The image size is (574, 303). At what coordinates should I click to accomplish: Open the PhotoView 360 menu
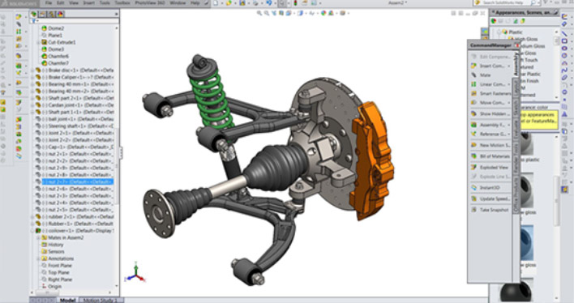149,3
